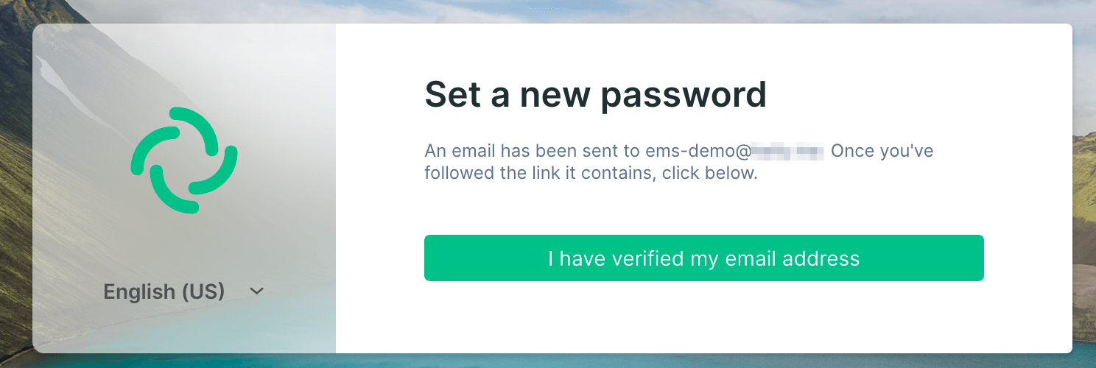Image resolution: width=1096 pixels, height=368 pixels.
Task: Click the background landscape at the right edge
Action: tap(1084, 184)
